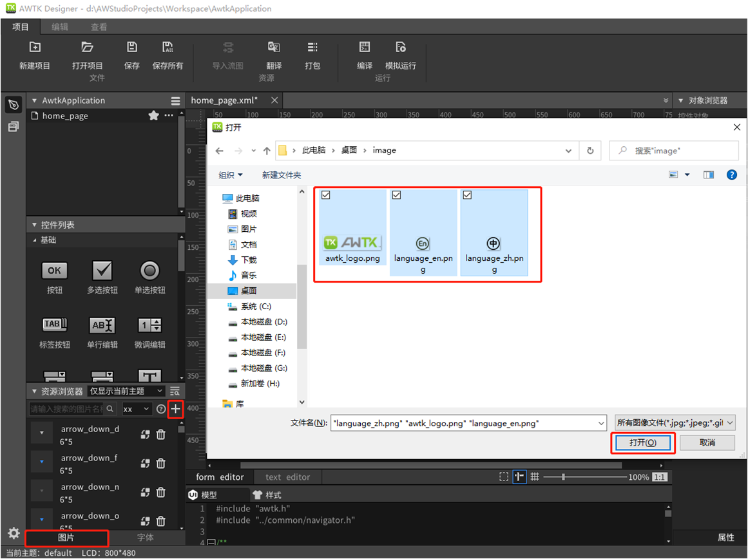748x559 pixels.
Task: Select the 标签按钮 TAB widget icon
Action: 54,325
